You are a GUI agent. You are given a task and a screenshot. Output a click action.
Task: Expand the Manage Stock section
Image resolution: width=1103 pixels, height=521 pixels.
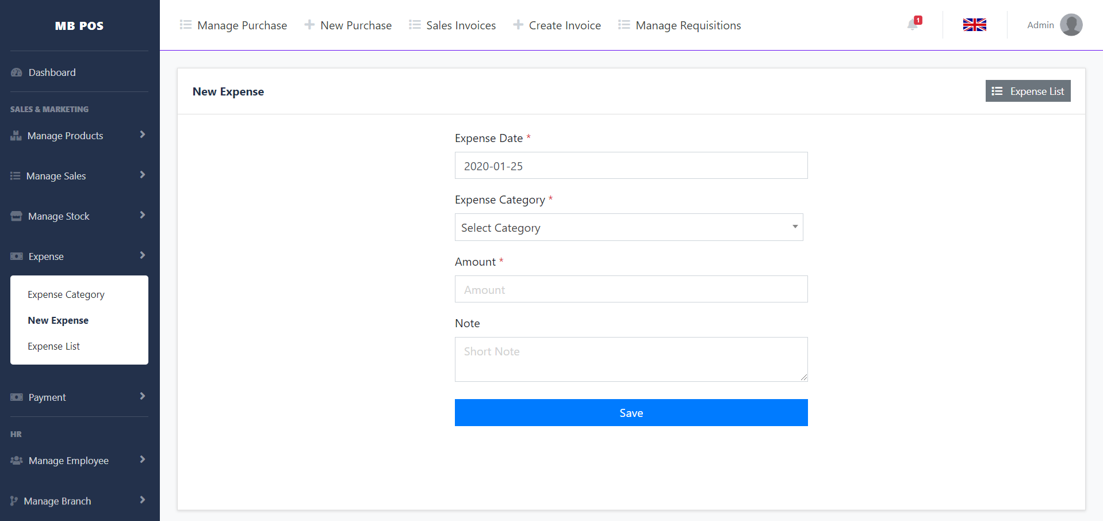[x=142, y=216]
